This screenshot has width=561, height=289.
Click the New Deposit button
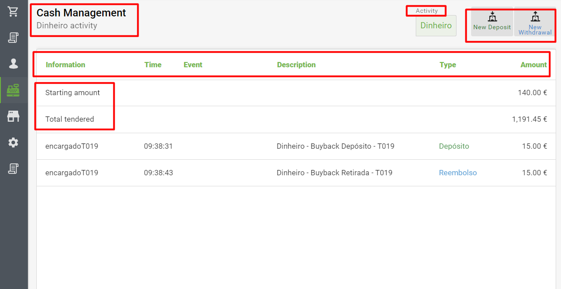491,22
